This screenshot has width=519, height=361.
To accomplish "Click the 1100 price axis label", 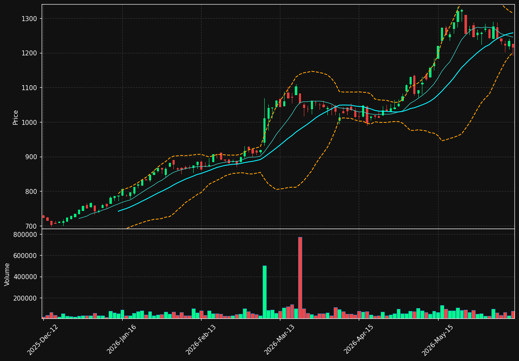I will [x=30, y=88].
